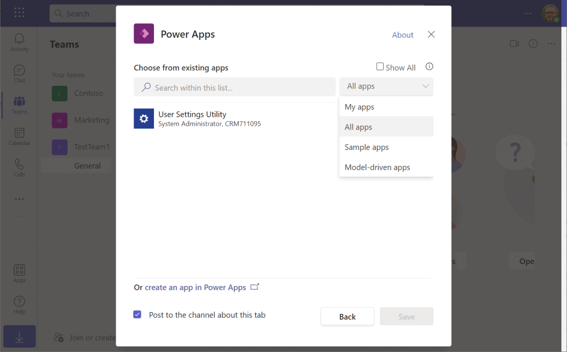567x352 pixels.
Task: Choose My apps from the filter list
Action: pyautogui.click(x=359, y=107)
